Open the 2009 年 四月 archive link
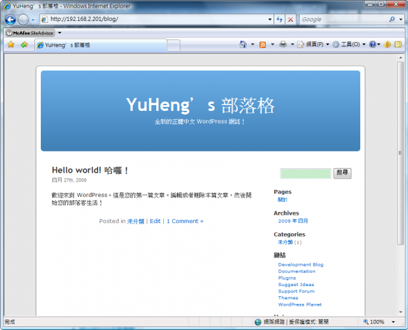The width and height of the screenshot is (408, 330). (293, 221)
